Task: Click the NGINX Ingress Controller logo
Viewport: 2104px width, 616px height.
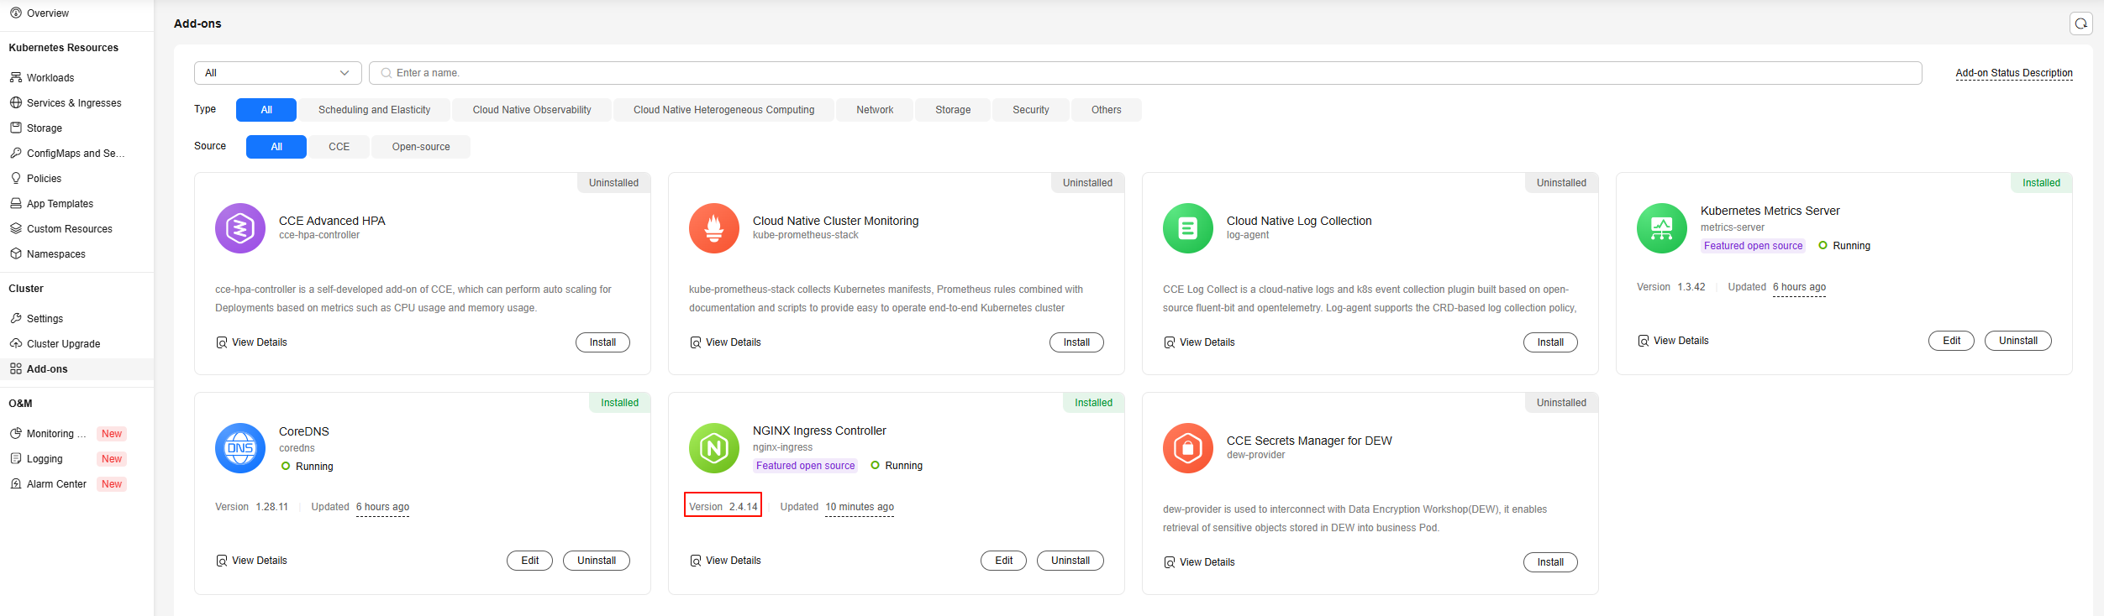Action: (x=714, y=448)
